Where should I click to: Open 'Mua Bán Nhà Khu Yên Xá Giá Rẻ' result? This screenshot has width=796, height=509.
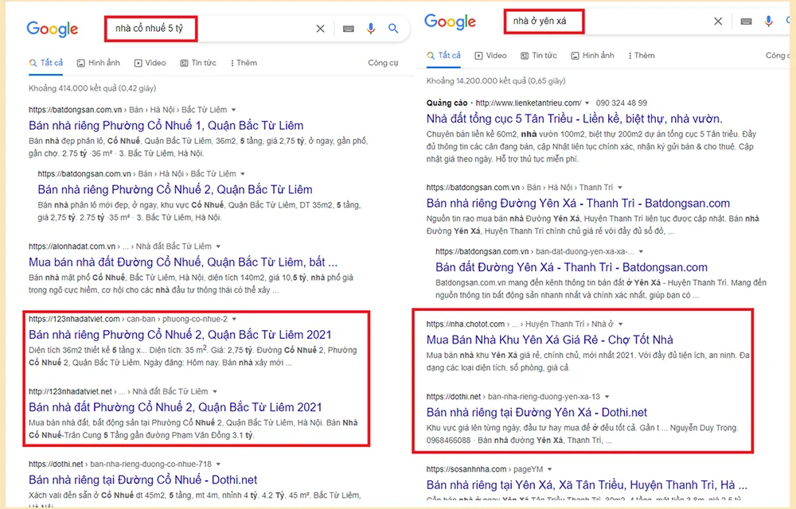(550, 340)
